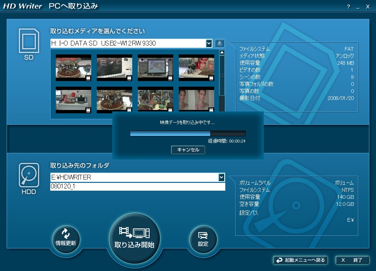Image resolution: width=376 pixels, height=271 pixels.
Task: Click the HDD destination icon
Action: pos(29,175)
